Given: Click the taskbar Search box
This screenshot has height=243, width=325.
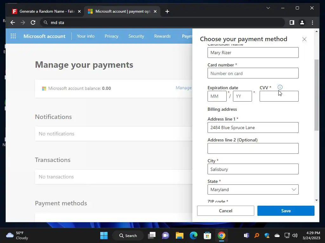Looking at the screenshot, I should pyautogui.click(x=128, y=235).
